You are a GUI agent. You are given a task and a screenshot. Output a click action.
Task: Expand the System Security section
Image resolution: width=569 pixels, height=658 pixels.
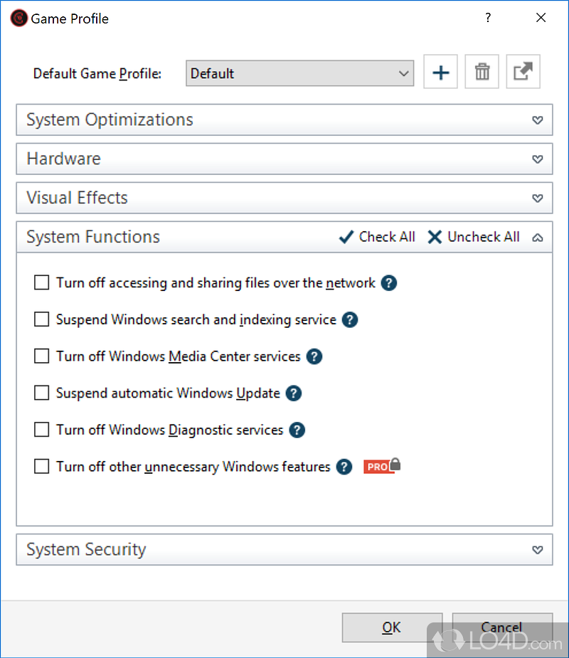pos(284,549)
